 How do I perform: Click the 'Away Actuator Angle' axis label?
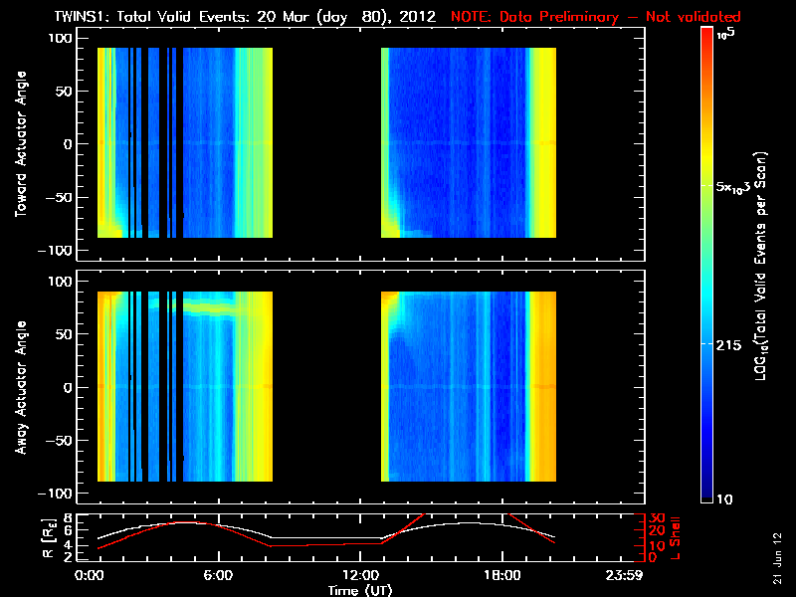[x=21, y=387]
